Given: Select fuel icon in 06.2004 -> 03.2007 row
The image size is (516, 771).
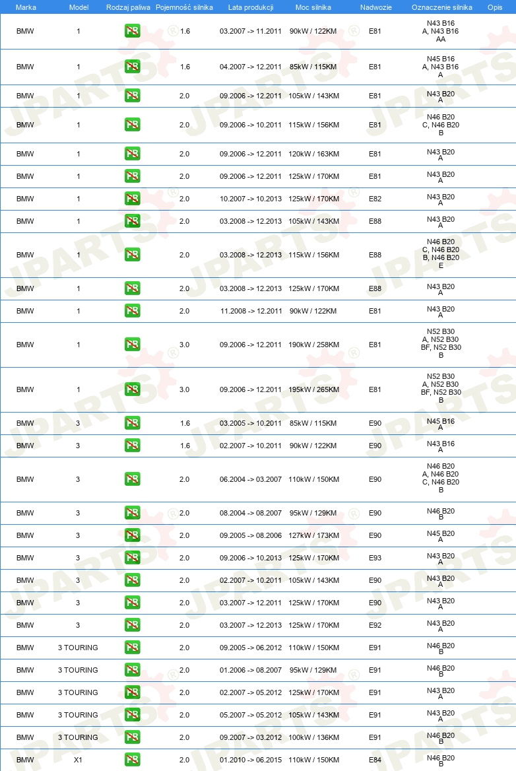Looking at the screenshot, I should pos(132,479).
